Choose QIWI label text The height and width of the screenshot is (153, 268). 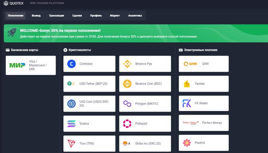pyautogui.click(x=205, y=64)
